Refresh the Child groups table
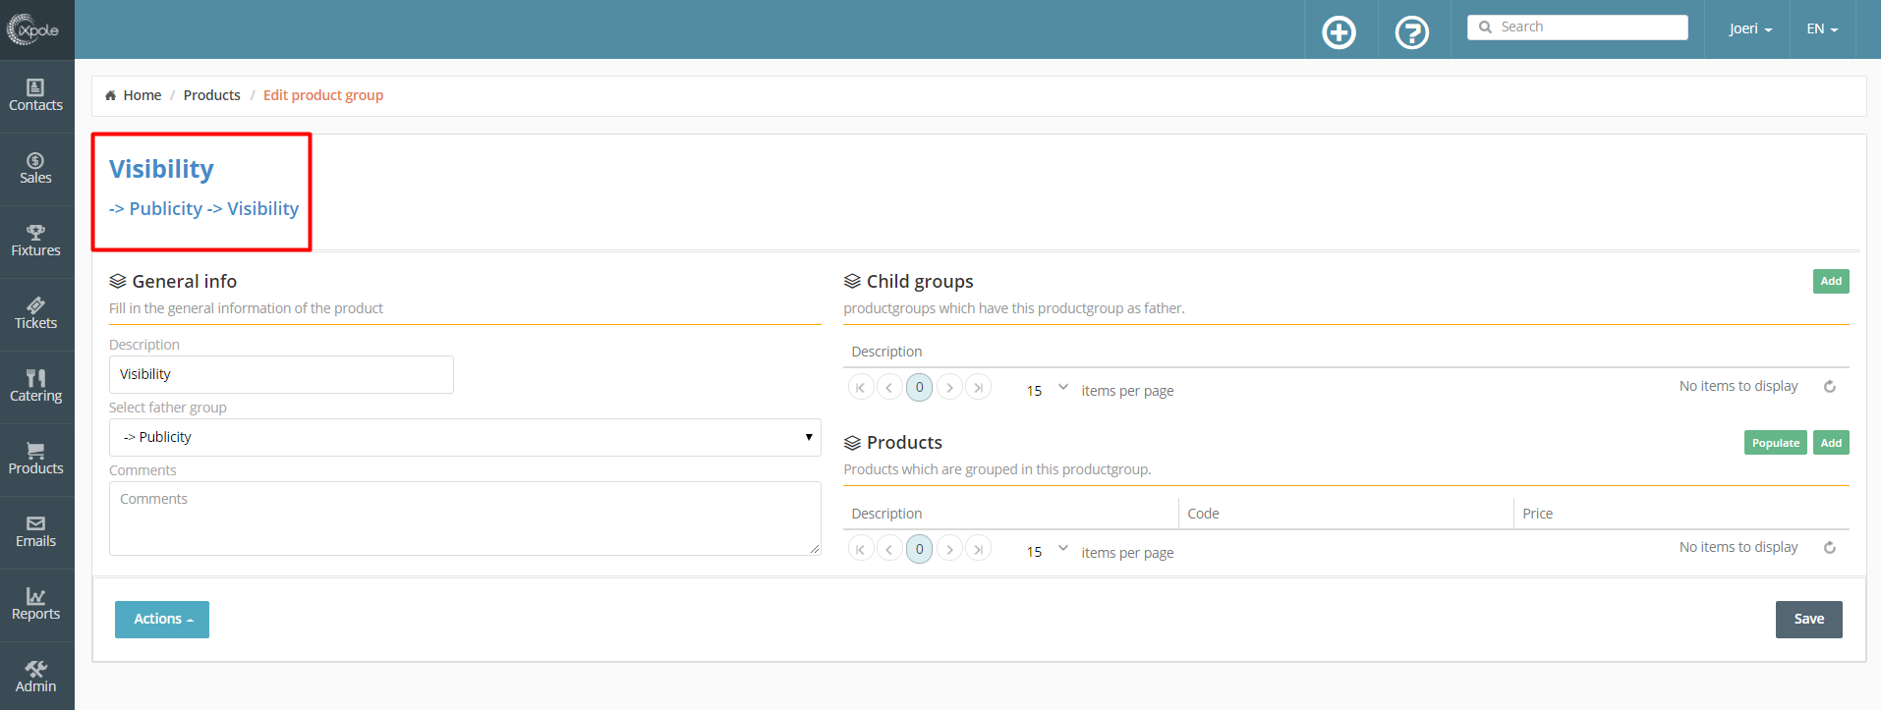The height and width of the screenshot is (710, 1881). (1829, 387)
